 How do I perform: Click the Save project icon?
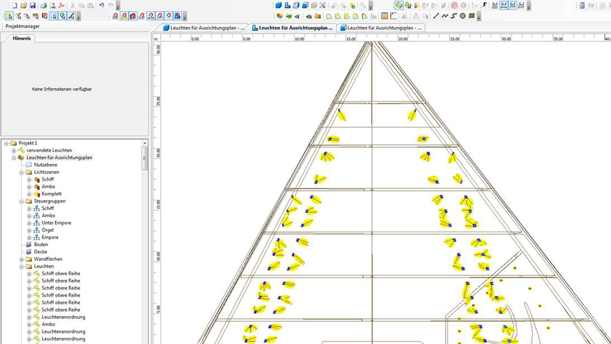[32, 5]
